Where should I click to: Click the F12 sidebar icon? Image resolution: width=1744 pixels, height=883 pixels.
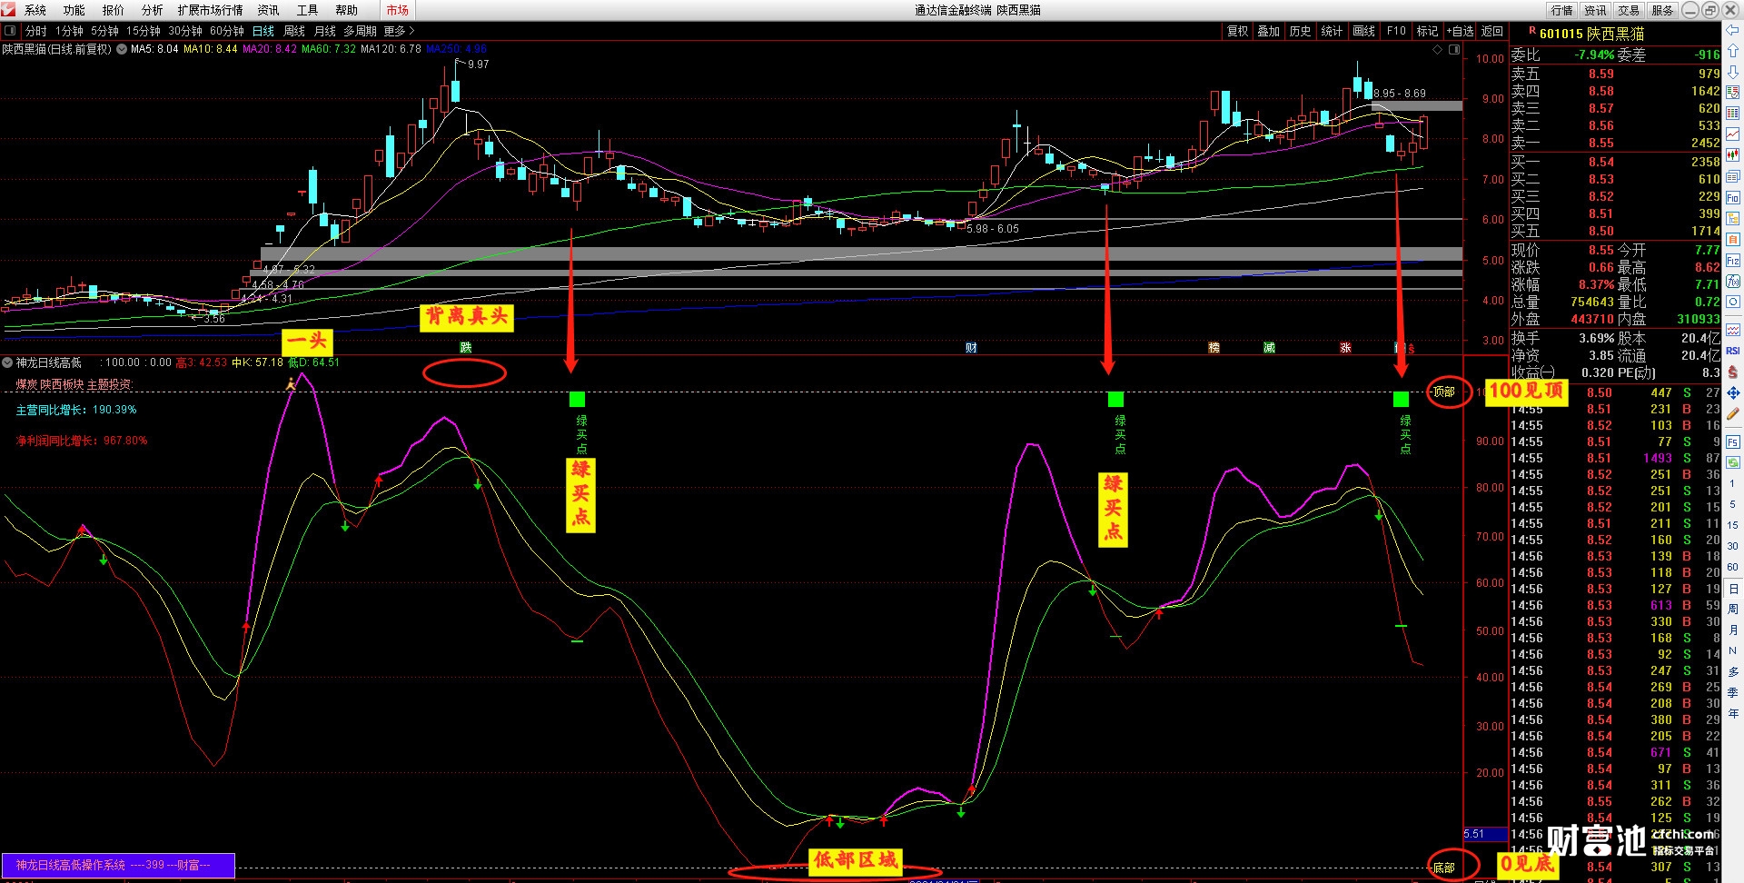[x=1733, y=260]
